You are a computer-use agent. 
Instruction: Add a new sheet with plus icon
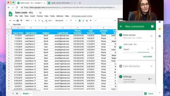click(13, 94)
